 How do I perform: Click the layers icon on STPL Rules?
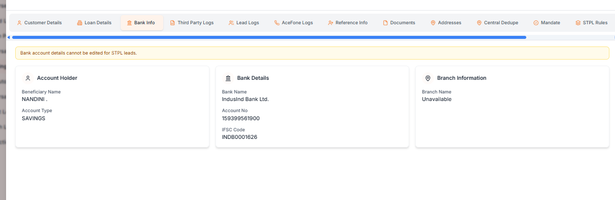[578, 23]
